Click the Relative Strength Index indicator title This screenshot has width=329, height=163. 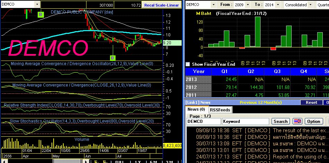coord(82,105)
